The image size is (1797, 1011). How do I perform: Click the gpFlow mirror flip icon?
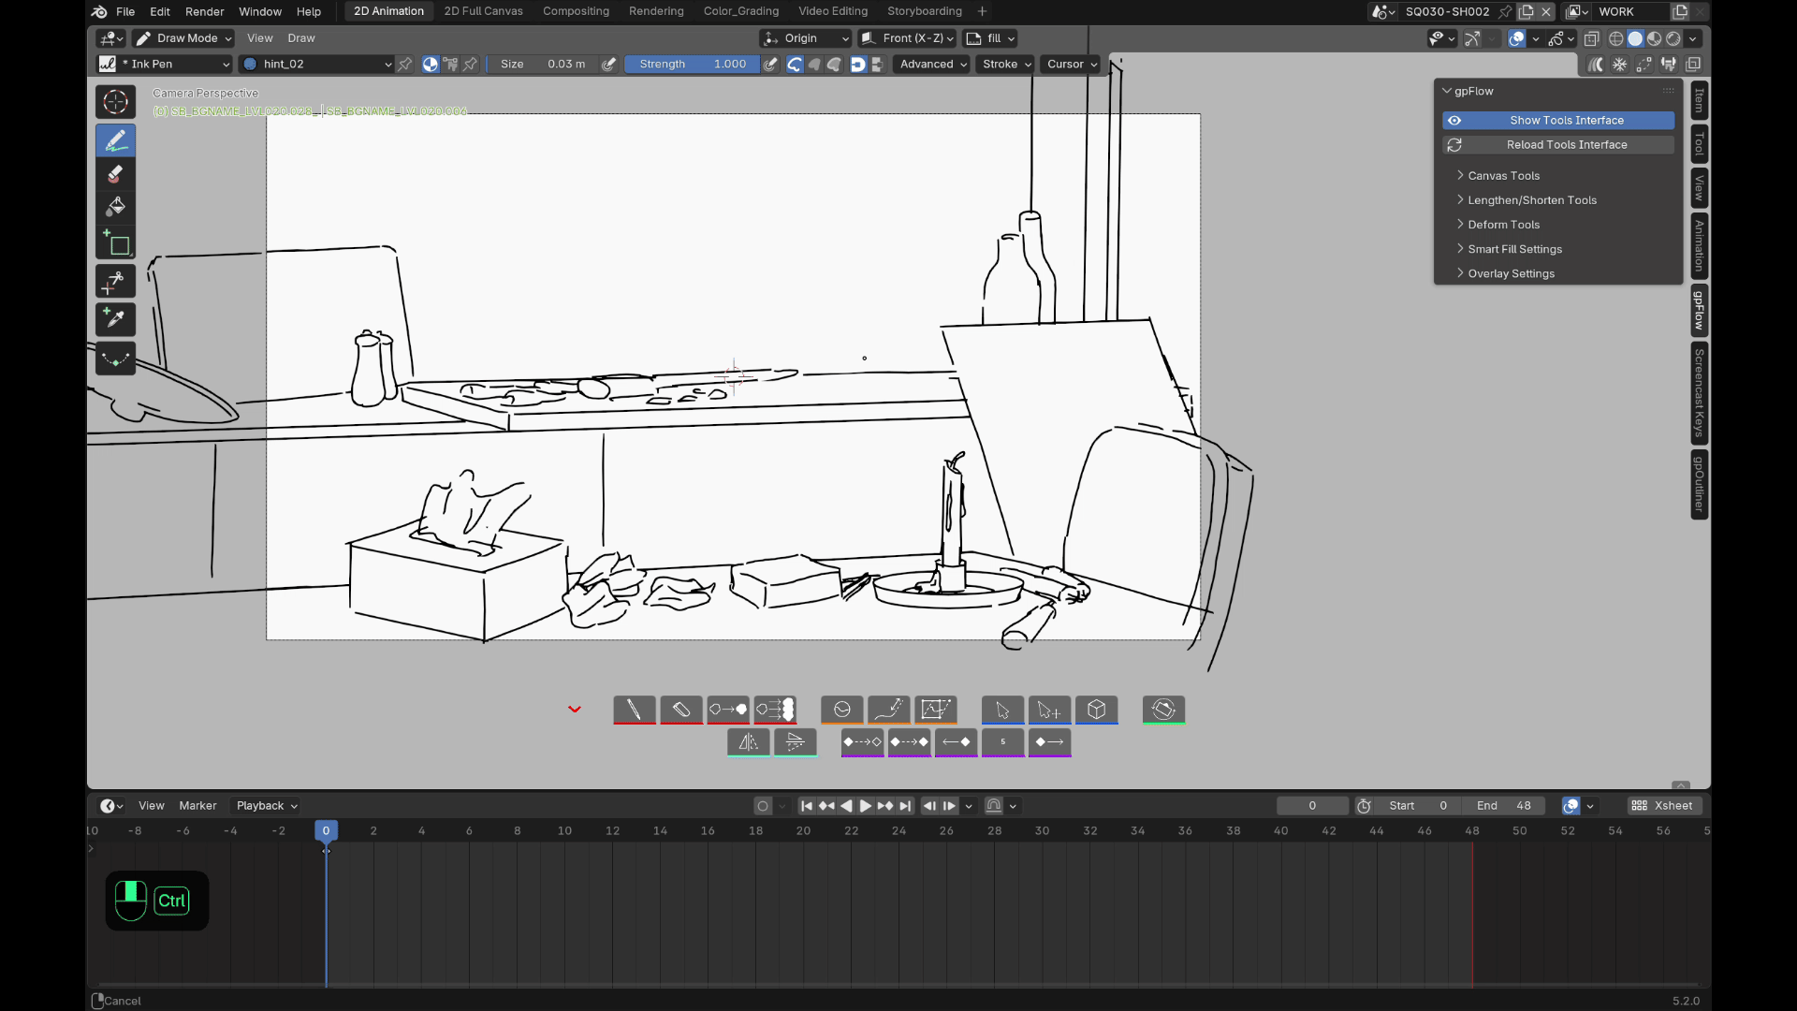point(748,742)
